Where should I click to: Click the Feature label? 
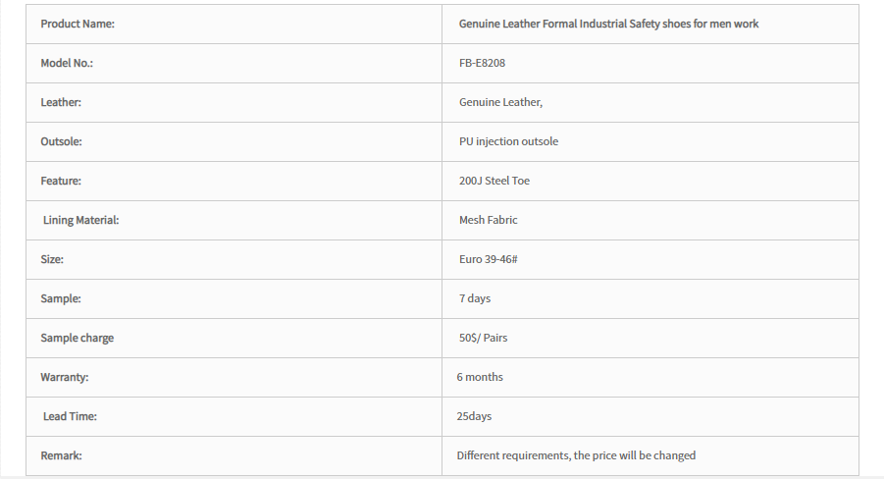pos(61,182)
